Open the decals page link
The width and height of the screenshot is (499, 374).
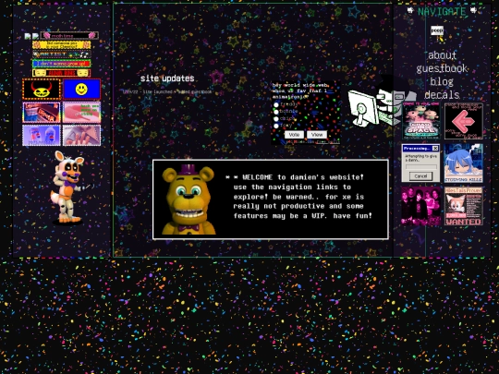(x=442, y=95)
